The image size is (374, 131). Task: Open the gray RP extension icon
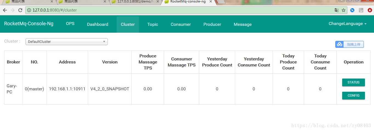point(361,10)
